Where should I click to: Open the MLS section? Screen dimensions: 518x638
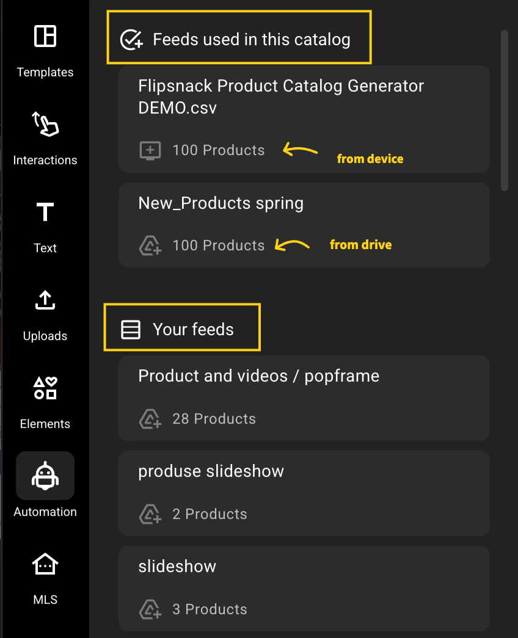coord(45,577)
